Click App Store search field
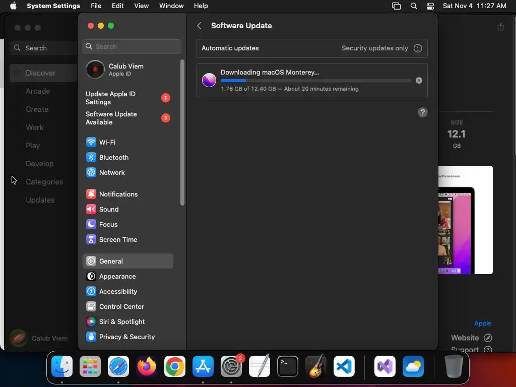This screenshot has height=387, width=516. pos(44,48)
